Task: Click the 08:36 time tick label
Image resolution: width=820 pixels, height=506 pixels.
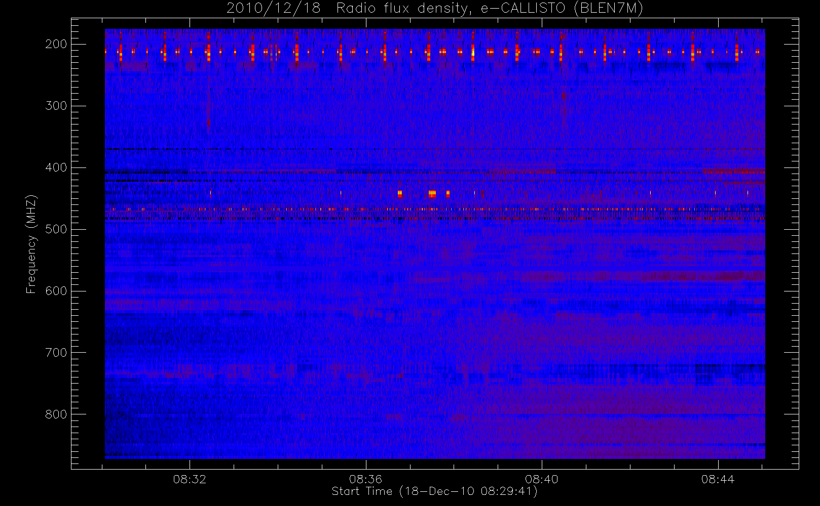Action: [365, 479]
